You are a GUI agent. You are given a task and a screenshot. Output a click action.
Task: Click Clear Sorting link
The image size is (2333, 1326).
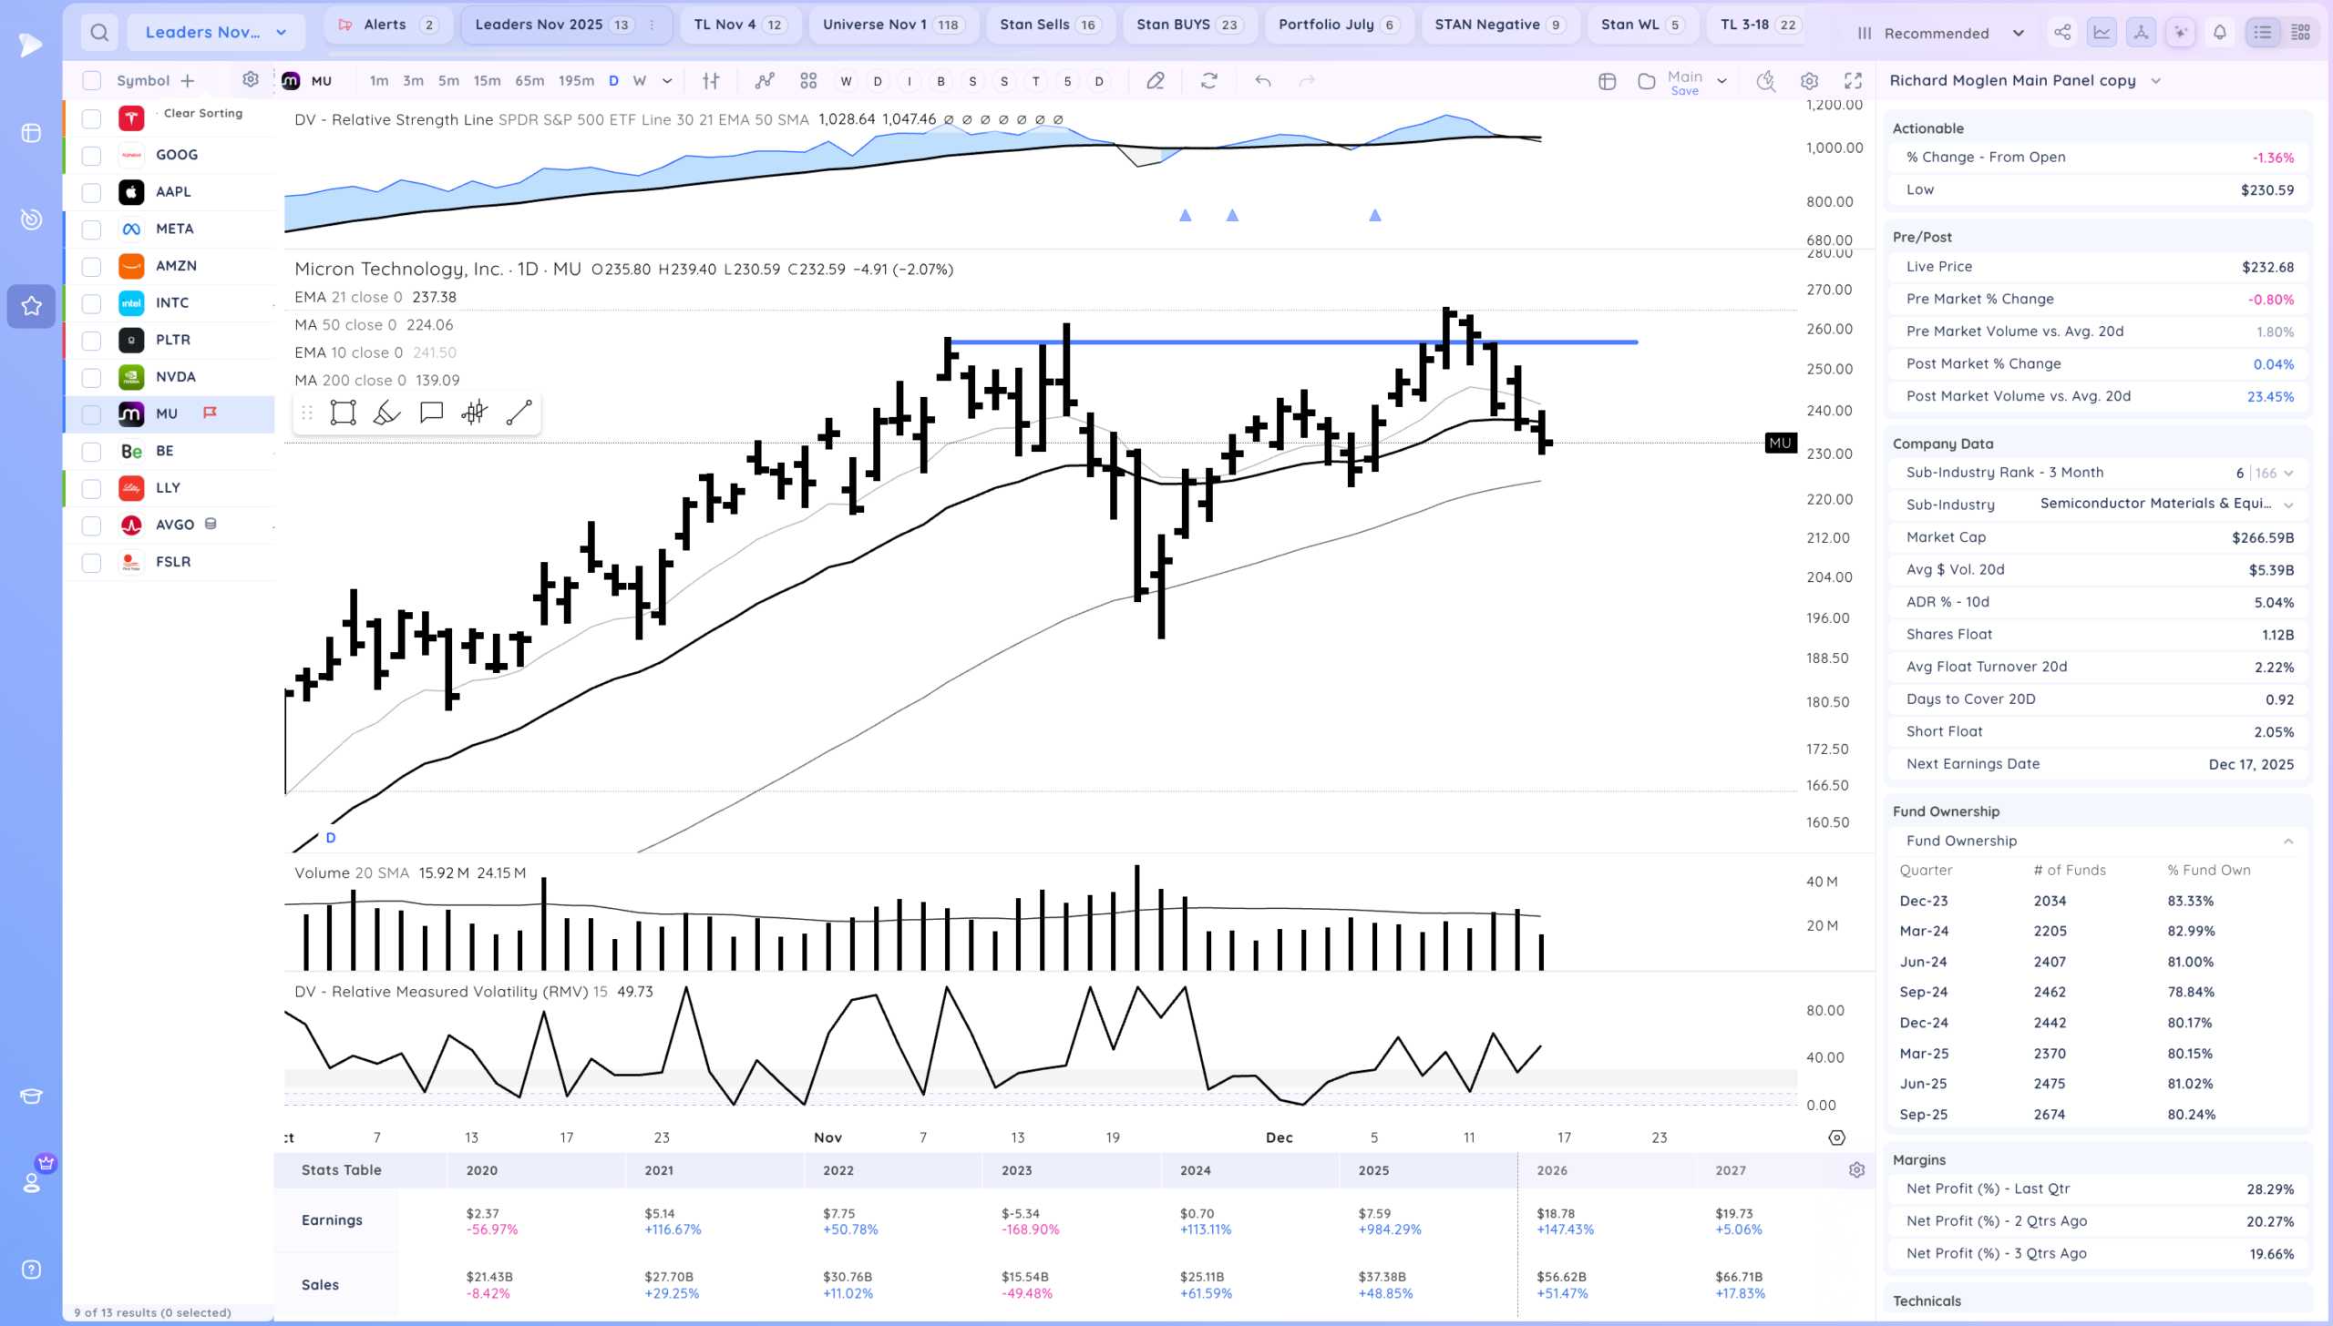click(202, 113)
